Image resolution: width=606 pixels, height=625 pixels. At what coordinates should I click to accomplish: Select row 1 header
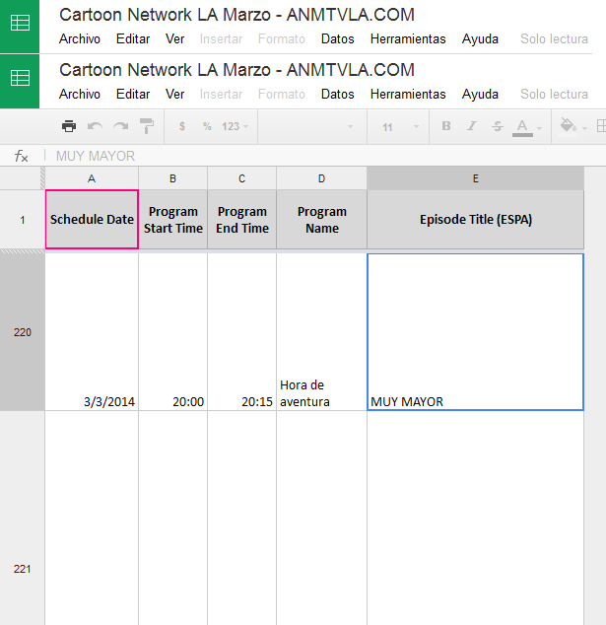pyautogui.click(x=23, y=220)
